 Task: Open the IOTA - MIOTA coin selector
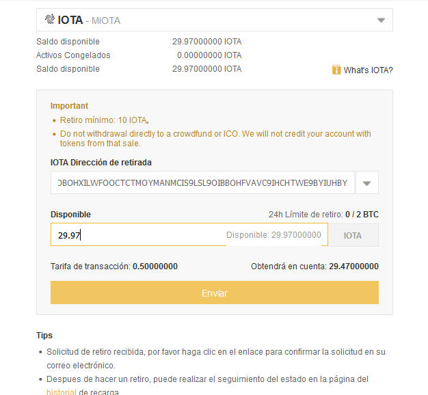coord(205,21)
